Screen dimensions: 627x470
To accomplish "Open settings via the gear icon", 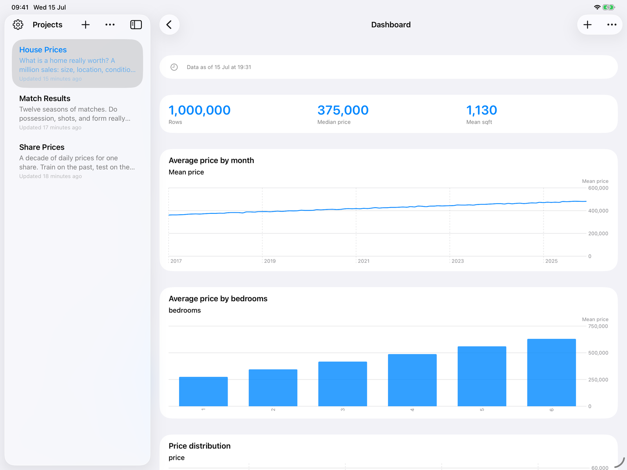I will (x=18, y=25).
